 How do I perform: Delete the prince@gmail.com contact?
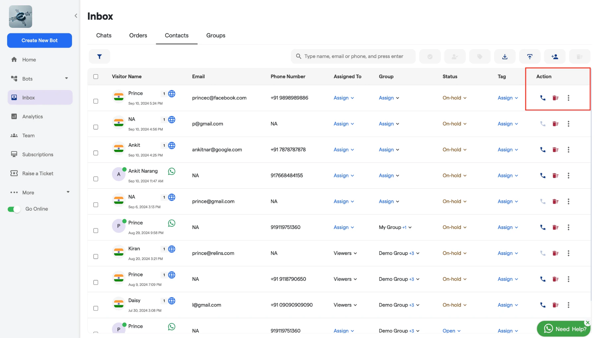coord(555,201)
